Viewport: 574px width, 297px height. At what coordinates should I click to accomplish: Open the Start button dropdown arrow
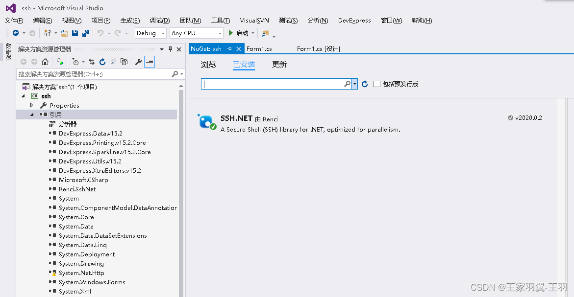pos(252,33)
